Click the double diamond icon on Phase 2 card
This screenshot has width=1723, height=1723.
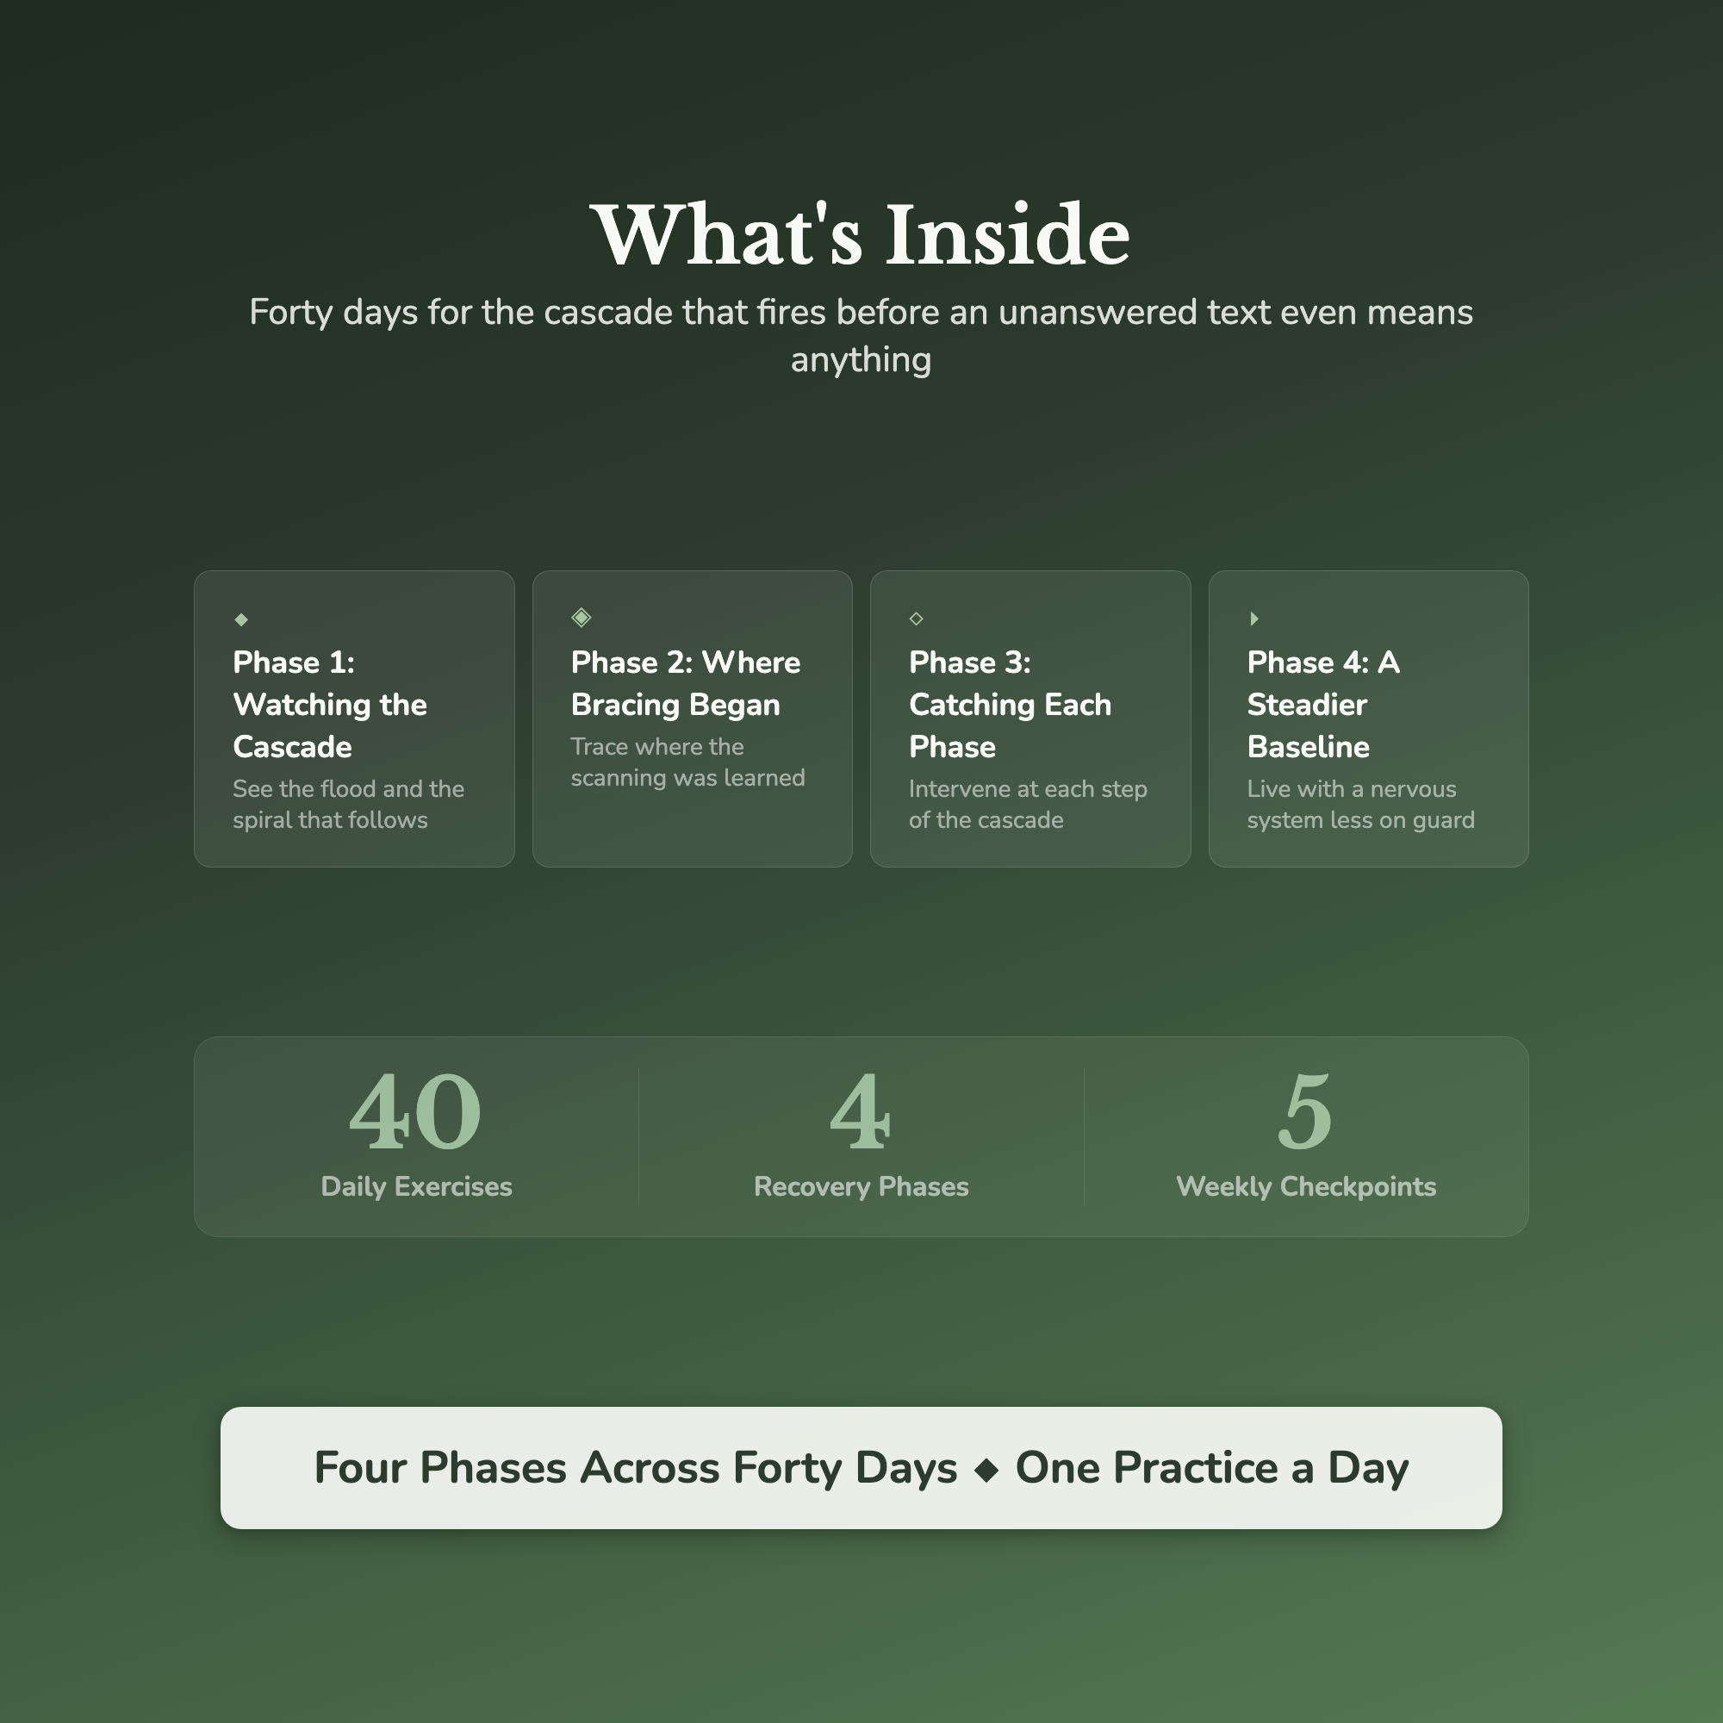[582, 617]
